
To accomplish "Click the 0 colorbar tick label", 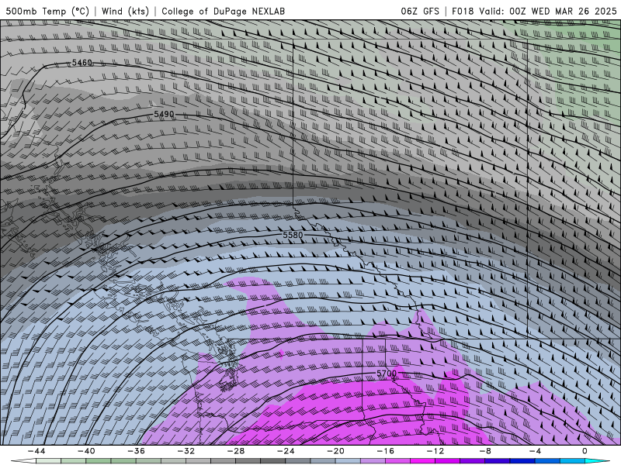I will (x=585, y=451).
